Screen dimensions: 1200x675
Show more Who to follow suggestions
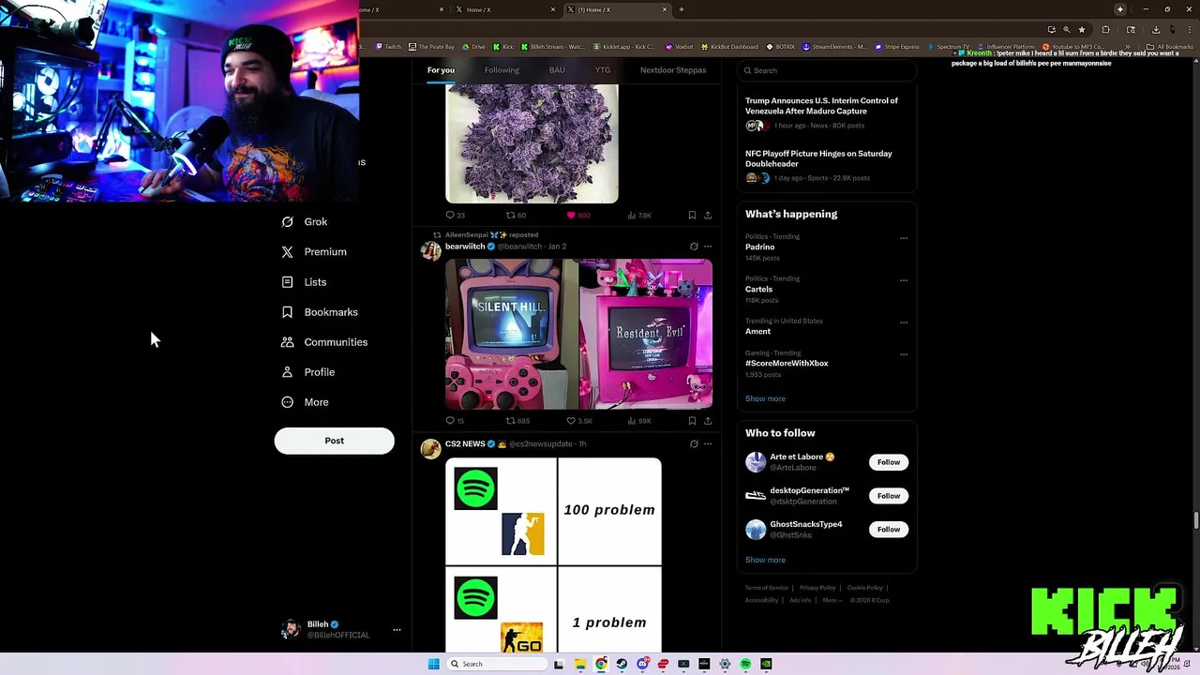tap(765, 560)
